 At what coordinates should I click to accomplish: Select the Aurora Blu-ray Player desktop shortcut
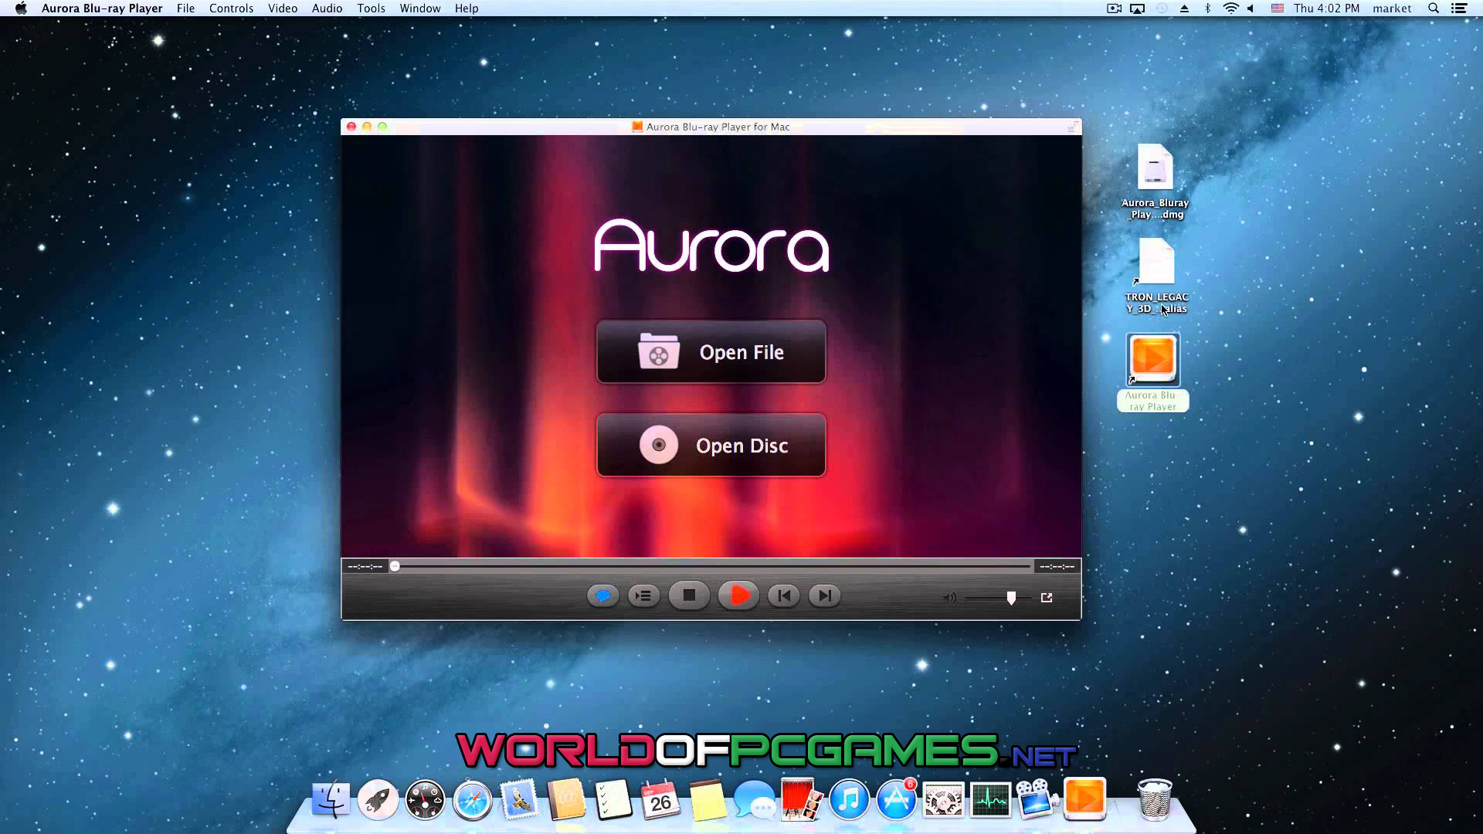click(x=1153, y=372)
